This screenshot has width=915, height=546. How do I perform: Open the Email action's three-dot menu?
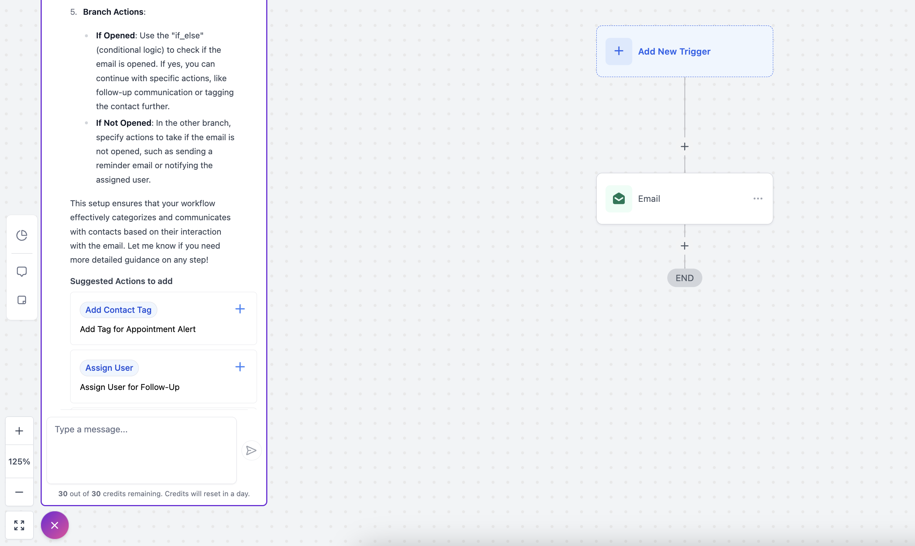(x=758, y=198)
